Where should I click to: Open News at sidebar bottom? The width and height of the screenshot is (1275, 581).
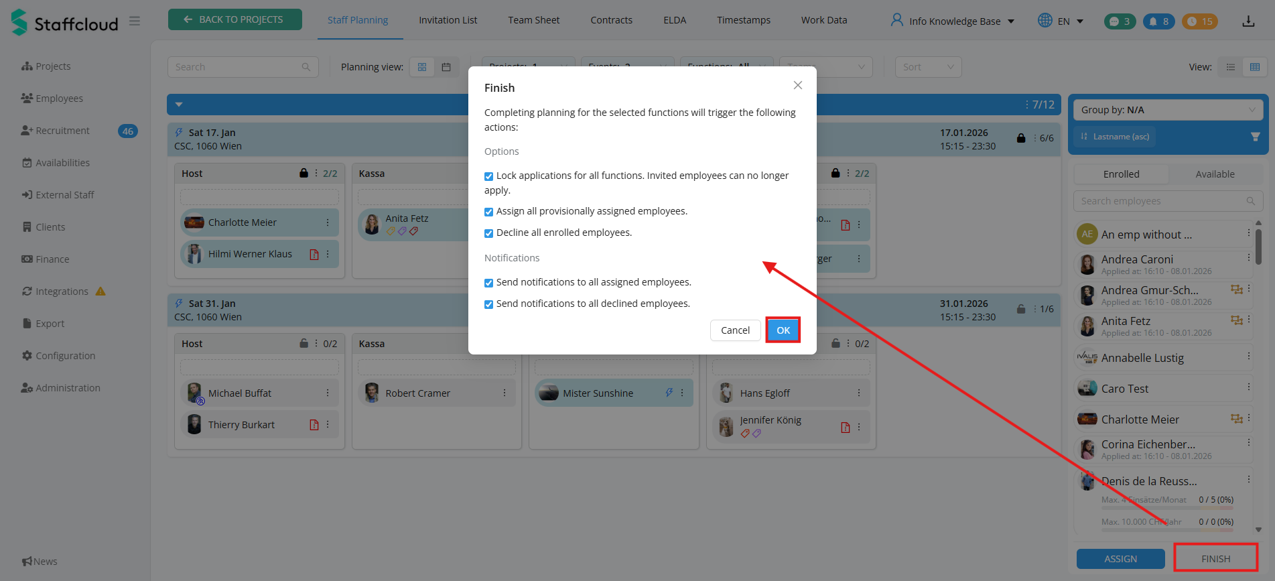40,562
